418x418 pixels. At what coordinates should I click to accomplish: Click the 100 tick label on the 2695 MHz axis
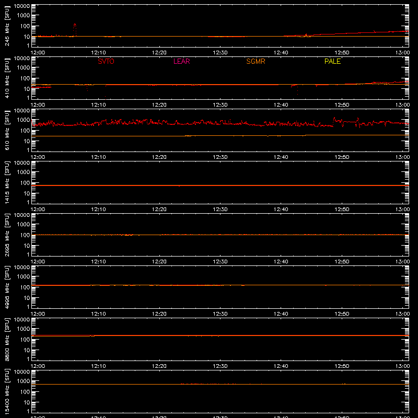[25, 235]
